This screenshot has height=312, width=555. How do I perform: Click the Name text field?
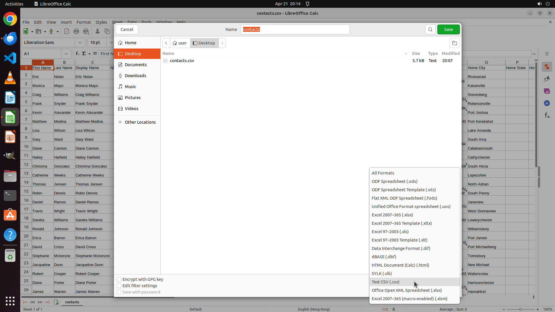tap(295, 29)
